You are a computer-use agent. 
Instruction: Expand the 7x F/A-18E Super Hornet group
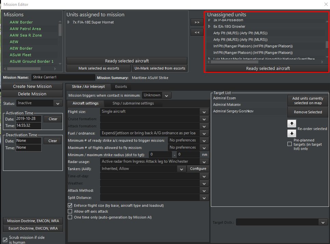pos(68,22)
